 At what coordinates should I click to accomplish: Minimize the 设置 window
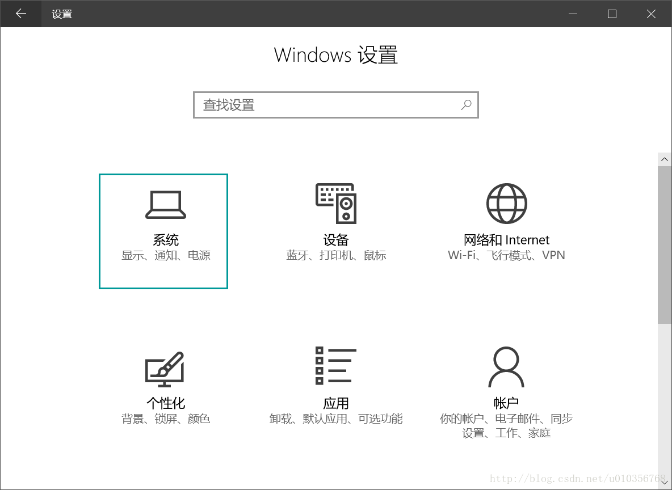pyautogui.click(x=573, y=14)
